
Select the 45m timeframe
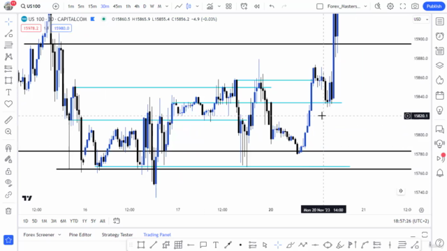click(x=117, y=6)
